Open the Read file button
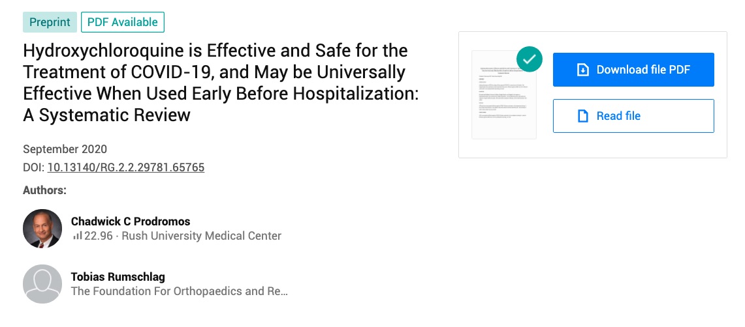Image resolution: width=745 pixels, height=327 pixels. coord(633,116)
